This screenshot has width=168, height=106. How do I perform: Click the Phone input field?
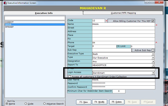pos(123,43)
